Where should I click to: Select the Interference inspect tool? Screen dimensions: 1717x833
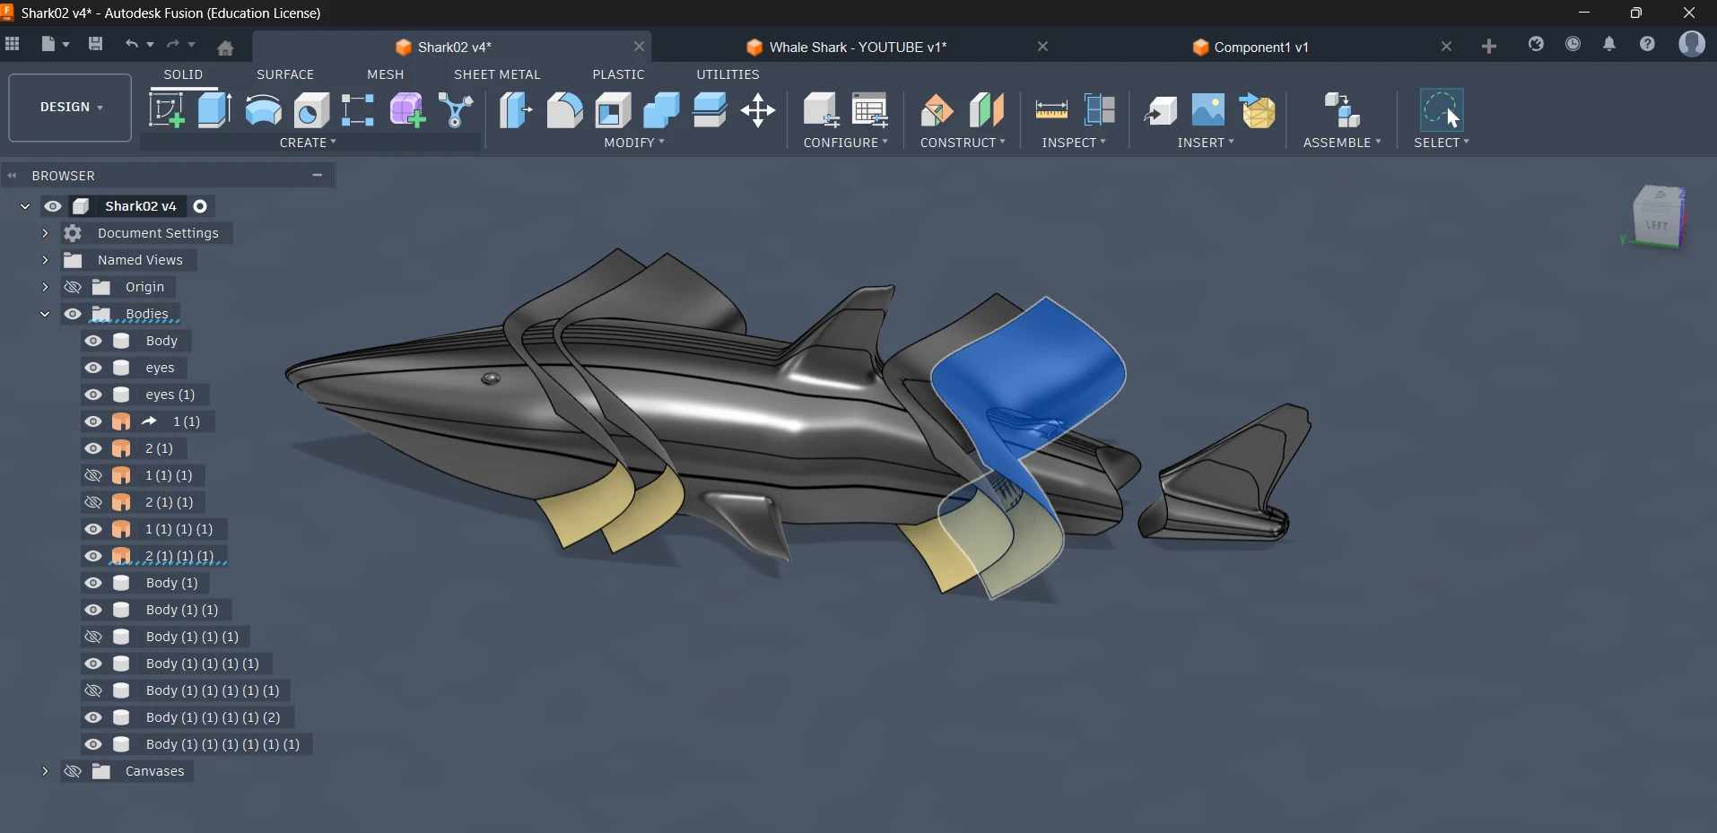point(1099,110)
